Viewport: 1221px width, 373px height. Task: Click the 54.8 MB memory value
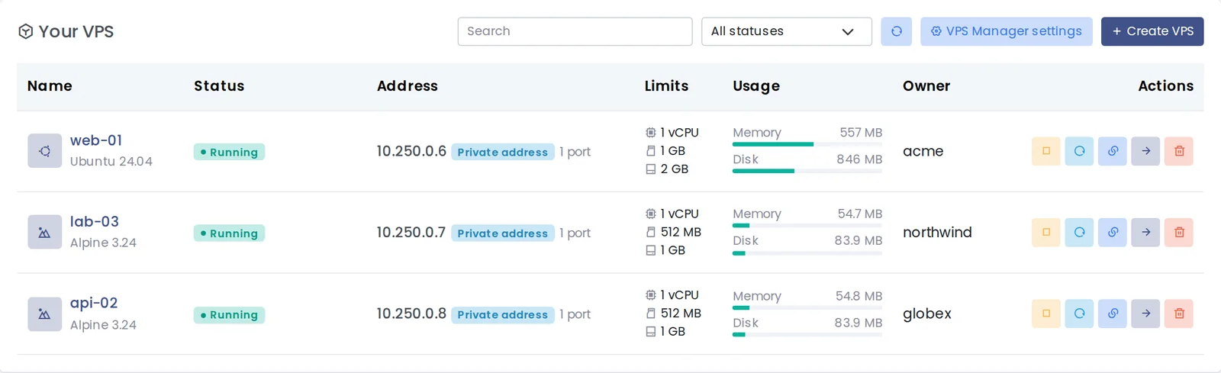(x=859, y=296)
